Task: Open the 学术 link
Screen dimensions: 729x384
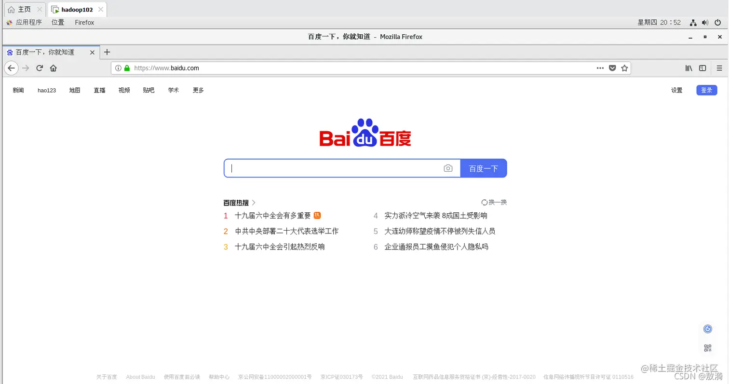Action: point(174,90)
